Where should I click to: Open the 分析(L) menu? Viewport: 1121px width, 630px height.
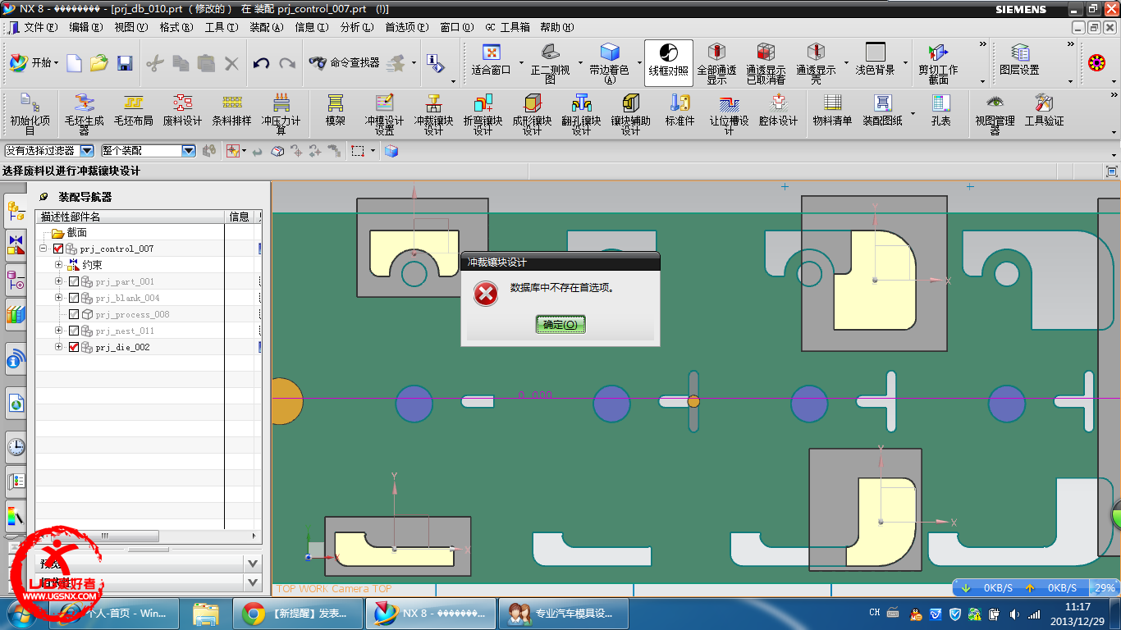[356, 27]
